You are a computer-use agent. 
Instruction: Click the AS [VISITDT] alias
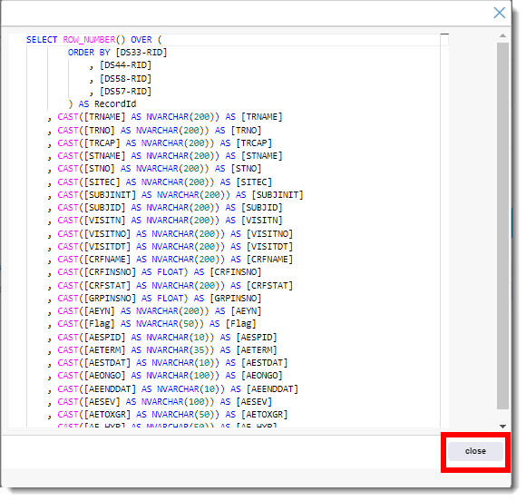(x=262, y=247)
